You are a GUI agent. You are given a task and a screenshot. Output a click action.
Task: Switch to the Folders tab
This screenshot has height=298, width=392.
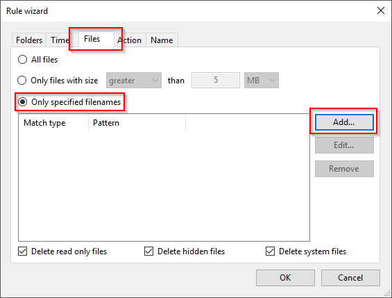[29, 40]
